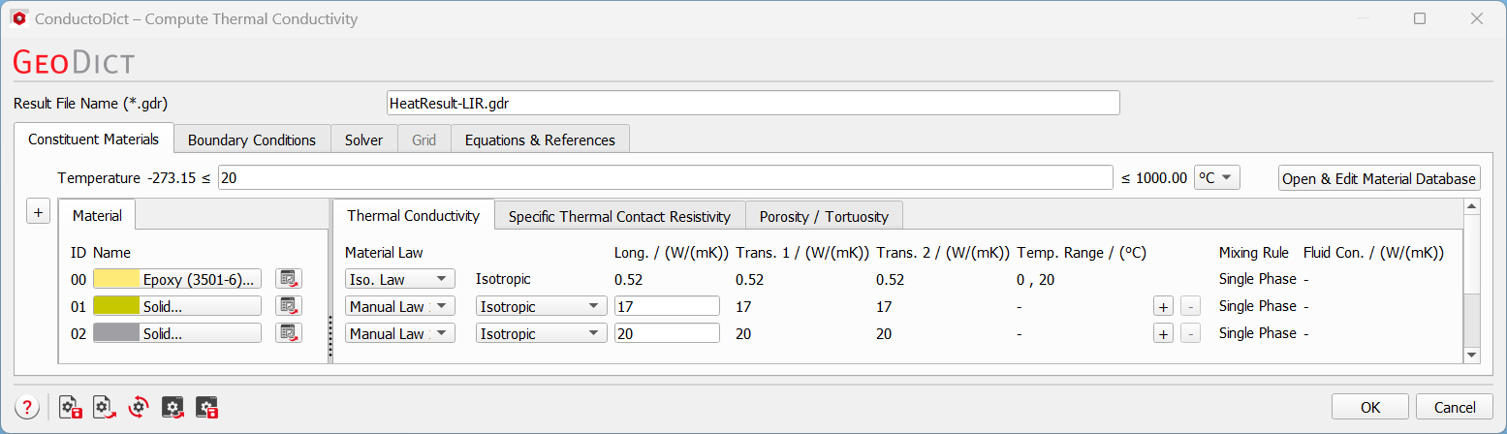Image resolution: width=1507 pixels, height=434 pixels.
Task: Click the GeoDict app icon in title bar
Action: [x=18, y=18]
